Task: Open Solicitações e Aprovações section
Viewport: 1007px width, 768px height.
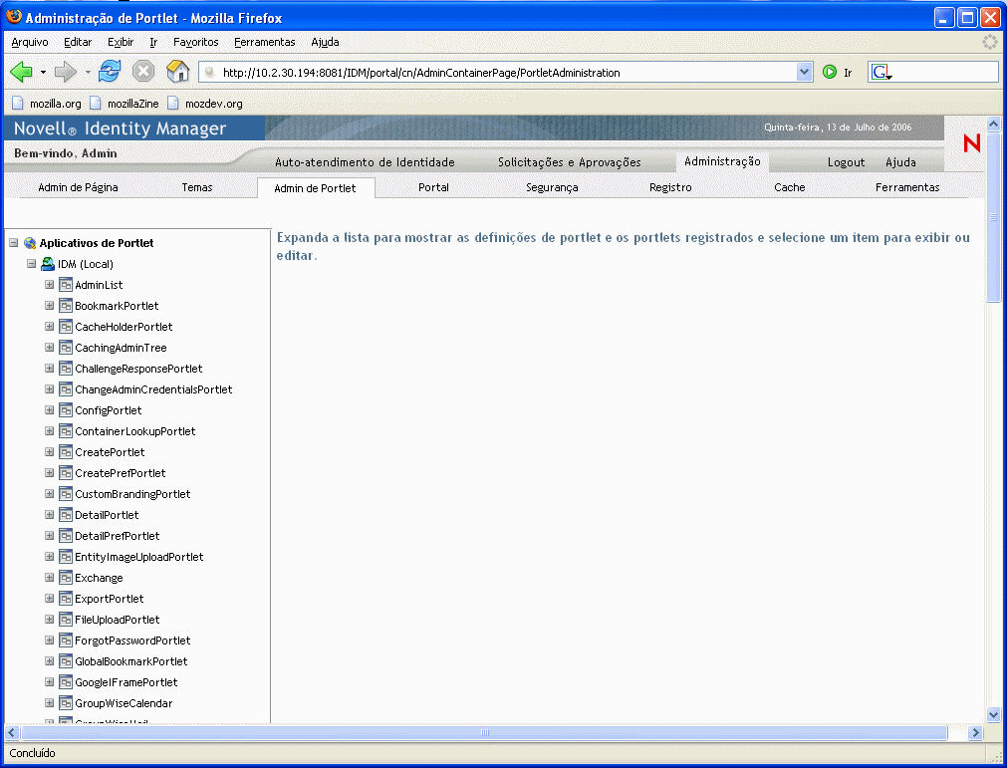Action: [570, 162]
